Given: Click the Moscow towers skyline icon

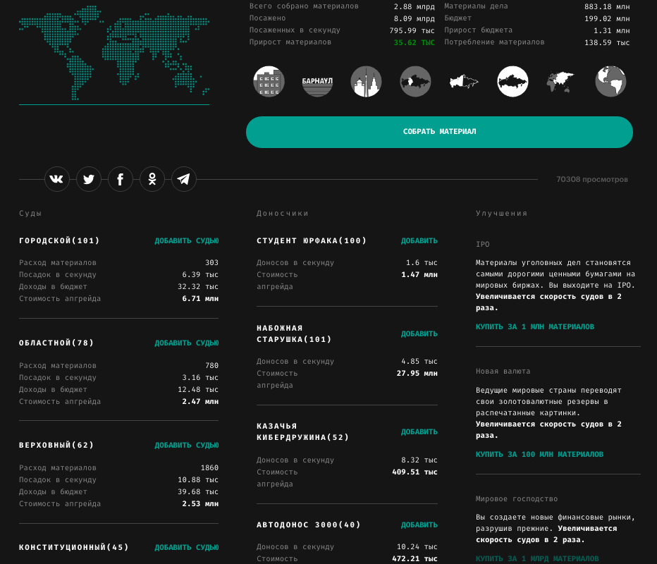Looking at the screenshot, I should tap(366, 82).
